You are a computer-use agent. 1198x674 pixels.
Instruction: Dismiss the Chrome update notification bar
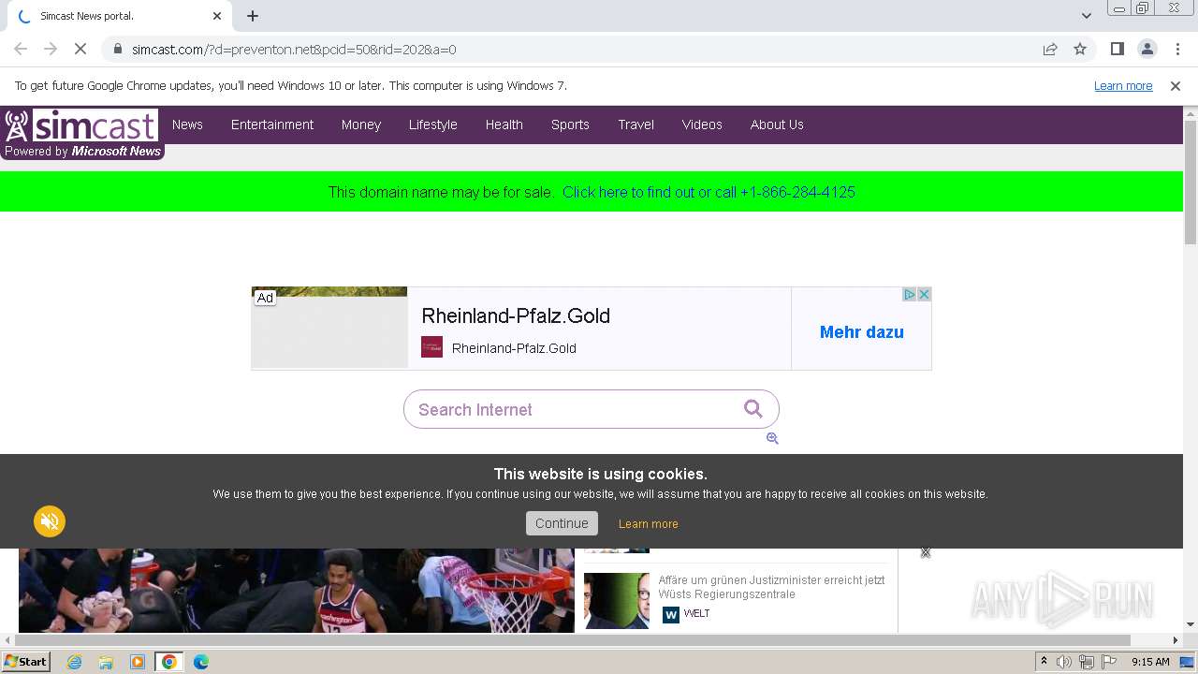coord(1176,86)
